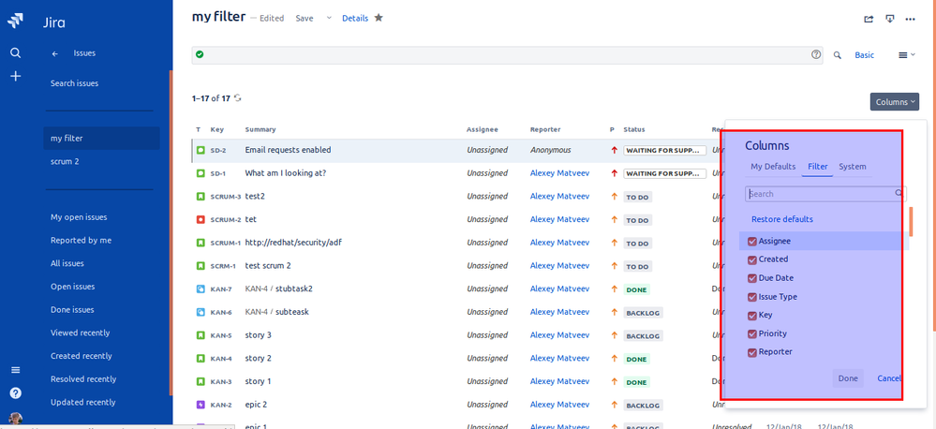Click the green valid-query check icon
This screenshot has height=429, width=936.
(x=200, y=54)
